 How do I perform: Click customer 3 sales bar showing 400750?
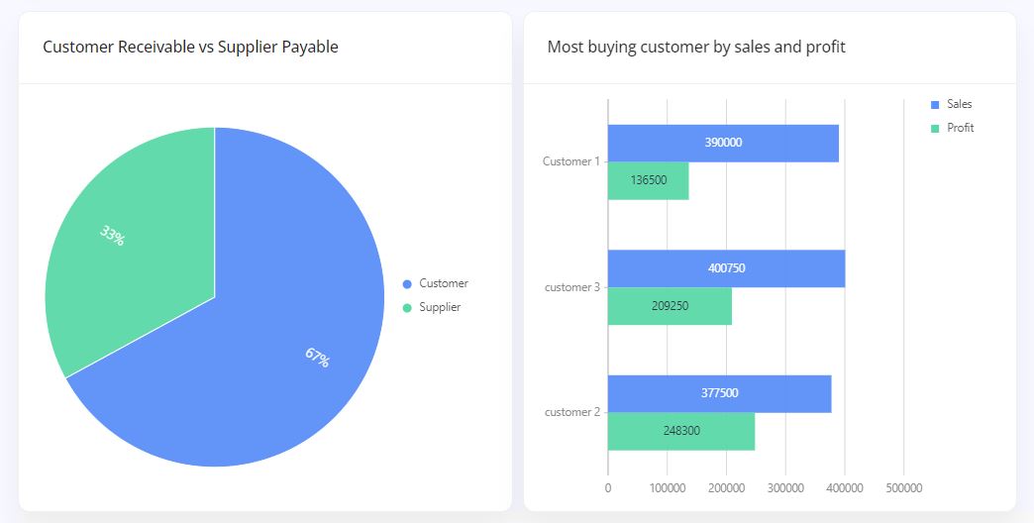click(x=726, y=268)
